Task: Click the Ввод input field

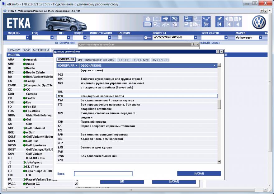Action: pyautogui.click(x=103, y=173)
